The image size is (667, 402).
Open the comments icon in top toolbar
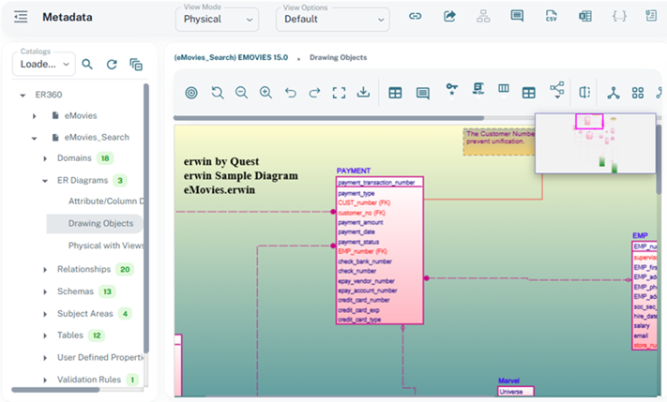(x=517, y=16)
